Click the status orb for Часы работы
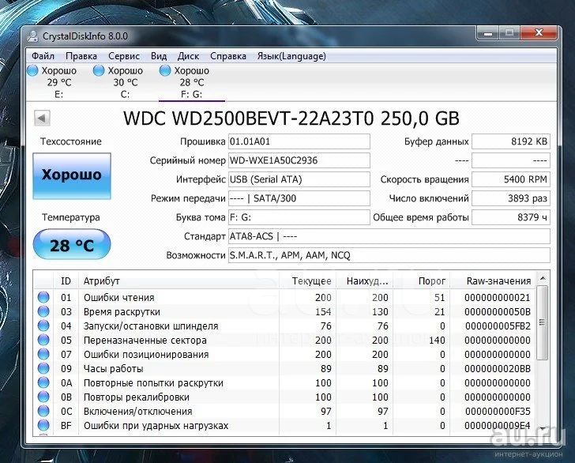575x463 pixels. (43, 368)
